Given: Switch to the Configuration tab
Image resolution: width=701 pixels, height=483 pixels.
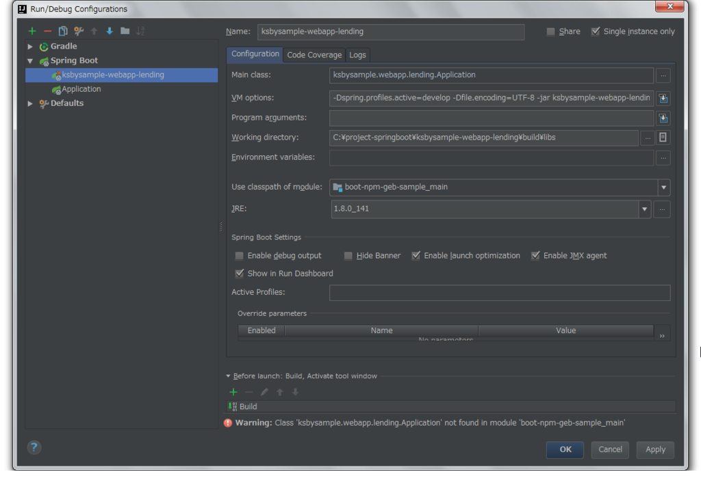Looking at the screenshot, I should pyautogui.click(x=255, y=54).
